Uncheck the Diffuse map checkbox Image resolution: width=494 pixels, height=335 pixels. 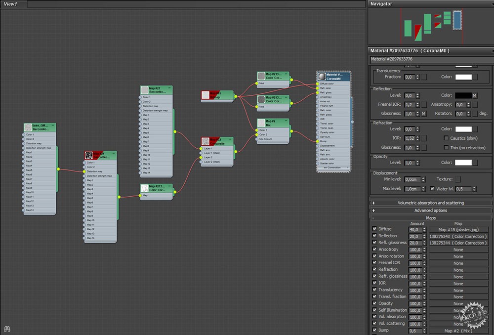[x=374, y=229]
